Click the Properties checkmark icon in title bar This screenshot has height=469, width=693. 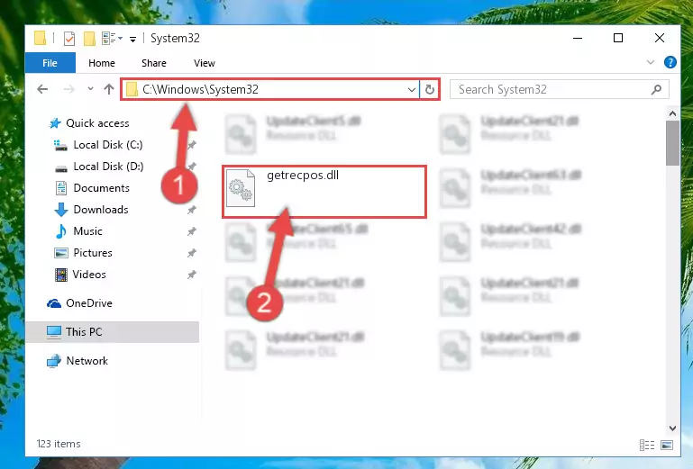[x=69, y=39]
